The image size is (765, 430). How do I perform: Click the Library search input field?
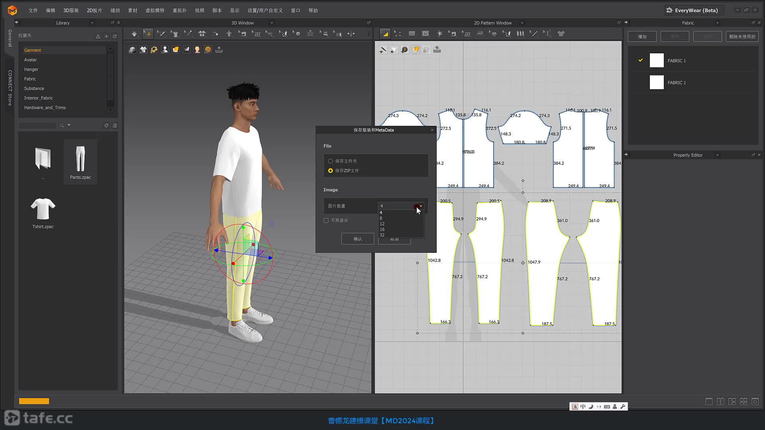click(x=37, y=125)
